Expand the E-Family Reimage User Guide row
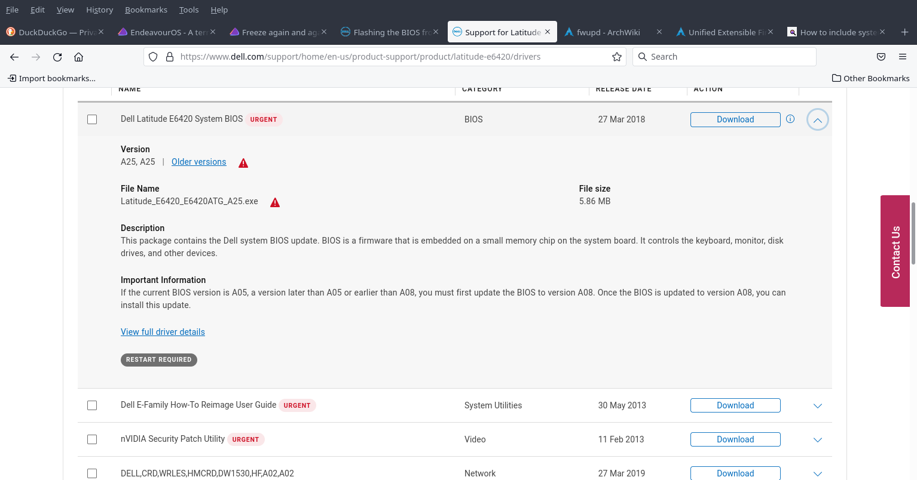 (818, 406)
